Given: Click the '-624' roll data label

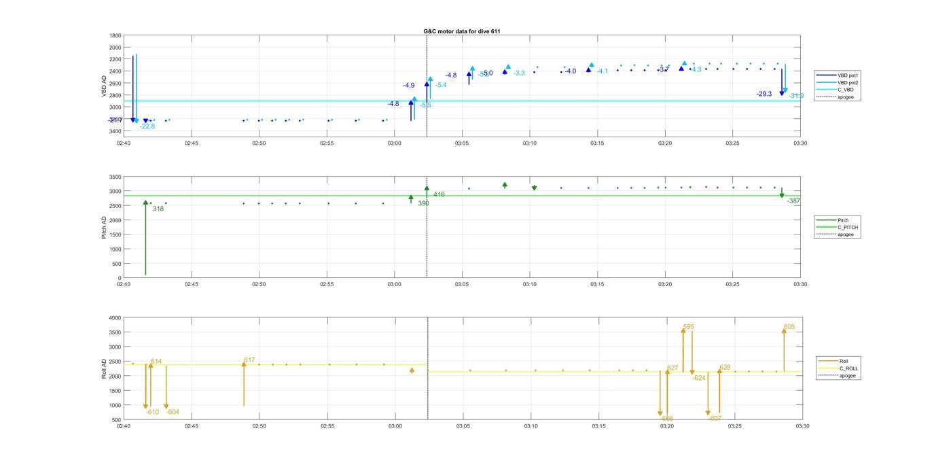Looking at the screenshot, I should 699,378.
